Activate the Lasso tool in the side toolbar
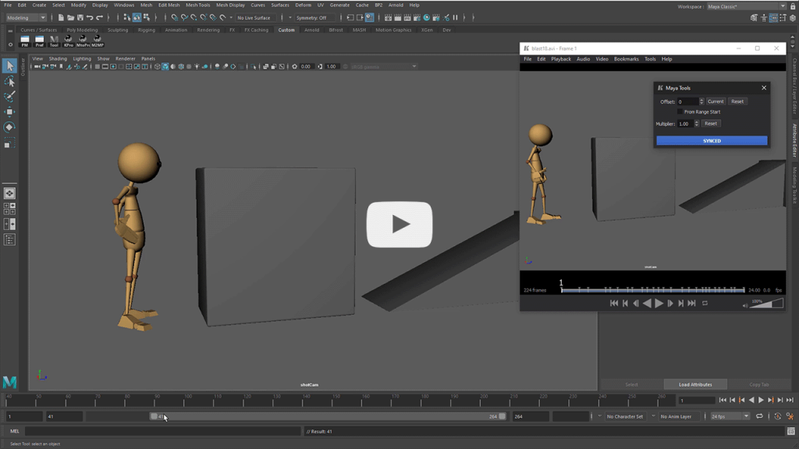 point(9,81)
